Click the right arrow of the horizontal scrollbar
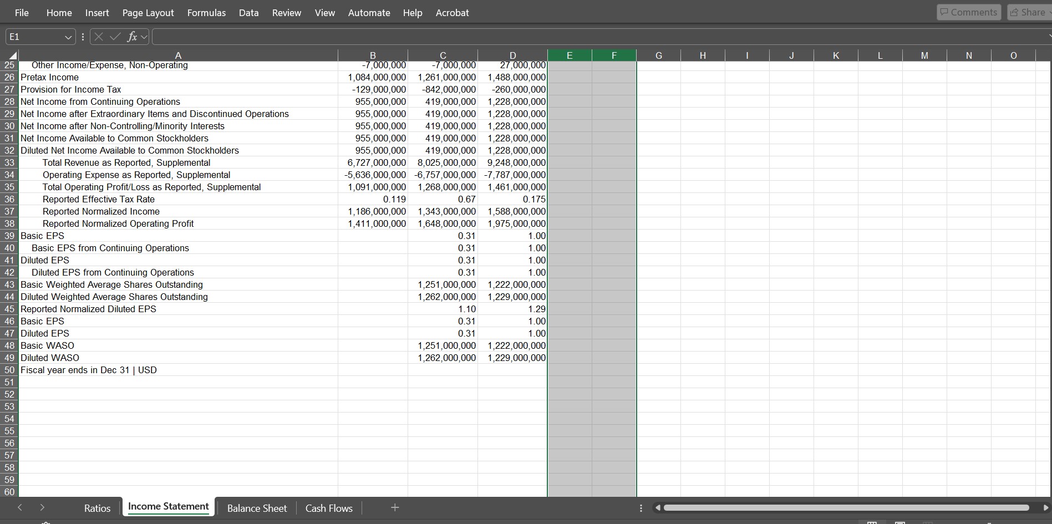Viewport: 1052px width, 524px height. (1045, 507)
